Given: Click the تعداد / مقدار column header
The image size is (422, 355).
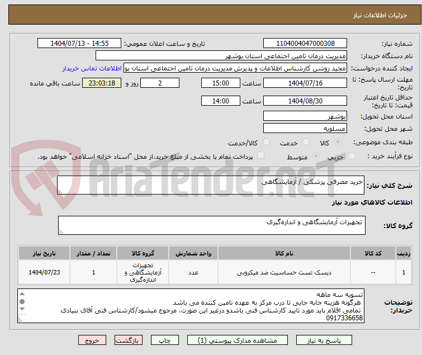Looking at the screenshot, I should [93, 253].
